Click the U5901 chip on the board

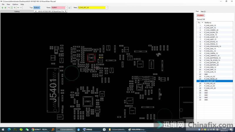(88, 101)
